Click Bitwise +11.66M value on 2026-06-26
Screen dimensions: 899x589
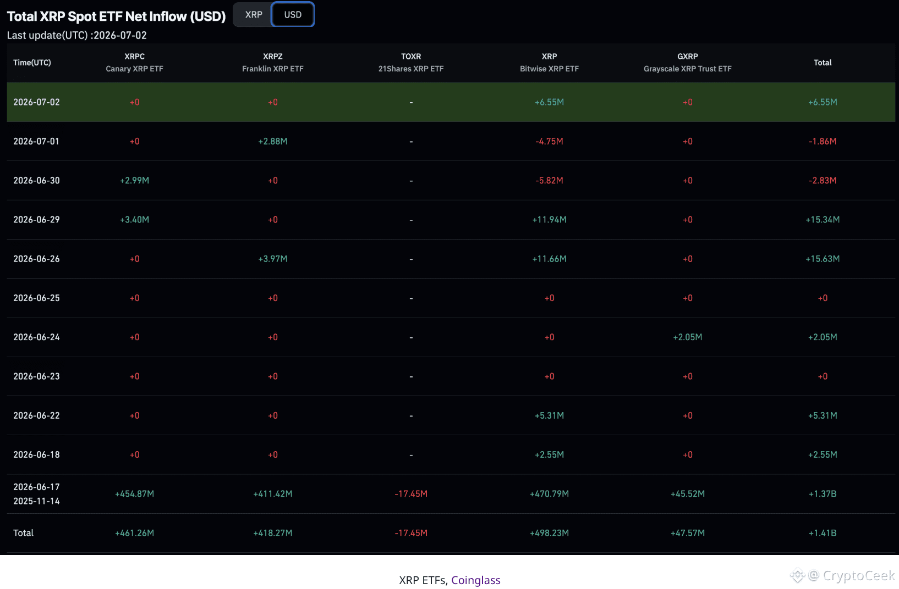click(549, 259)
